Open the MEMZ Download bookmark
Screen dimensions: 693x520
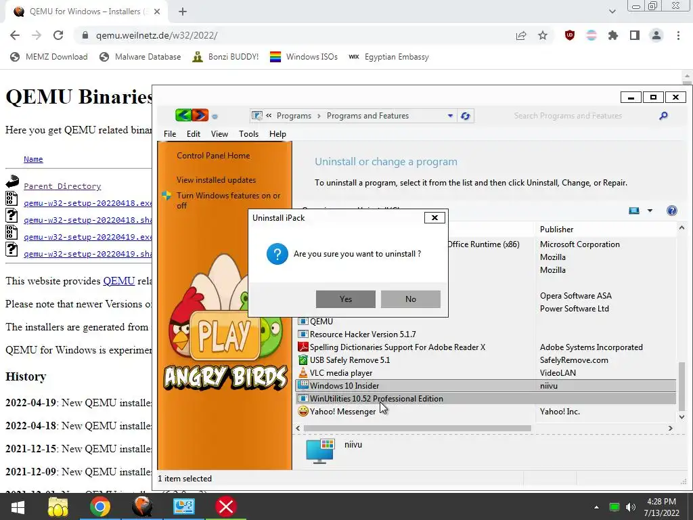(49, 57)
